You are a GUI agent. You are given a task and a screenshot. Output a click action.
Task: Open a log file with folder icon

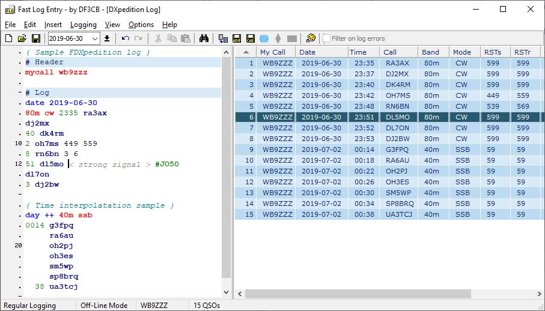coord(22,38)
